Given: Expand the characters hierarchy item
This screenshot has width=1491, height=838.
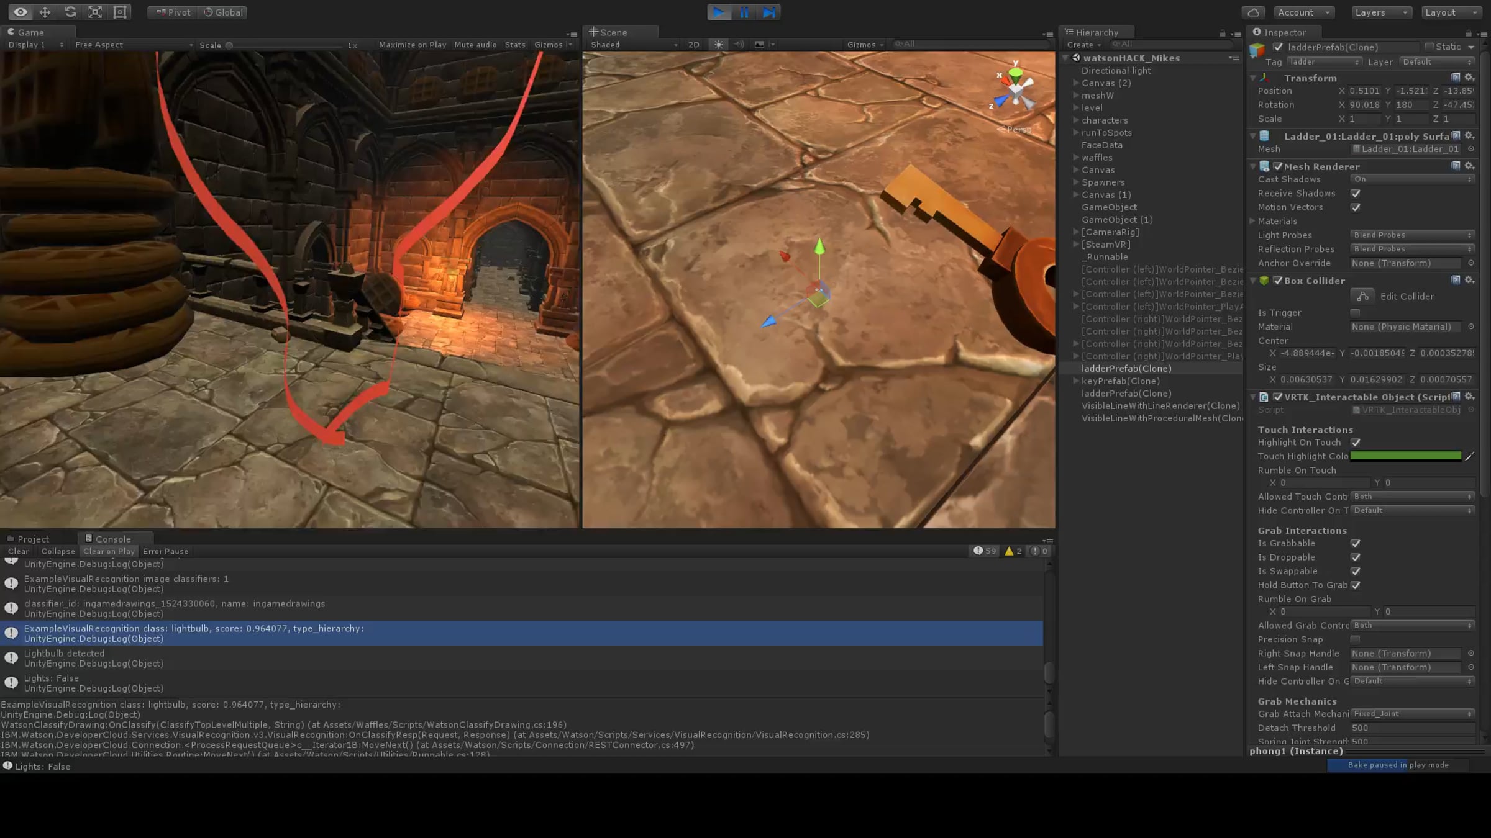Looking at the screenshot, I should pyautogui.click(x=1076, y=120).
